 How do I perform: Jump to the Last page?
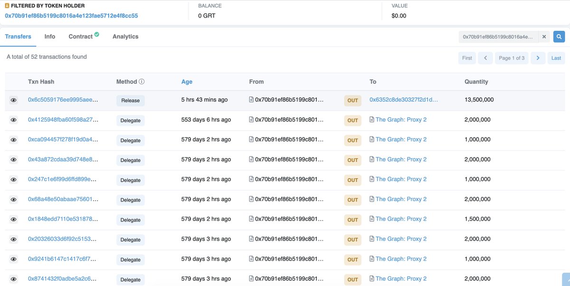(x=556, y=58)
